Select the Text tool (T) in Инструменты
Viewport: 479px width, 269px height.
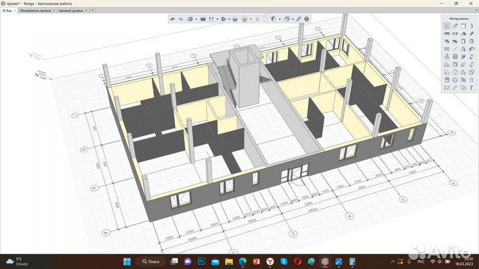click(x=471, y=88)
